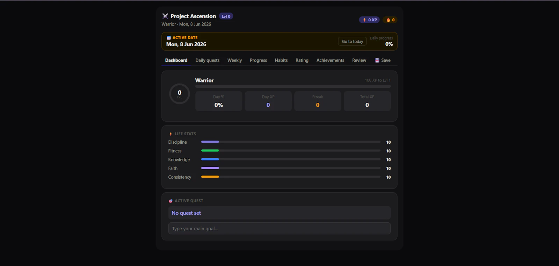
Task: Click the Warrior subtitle under Project Ascension
Action: [169, 24]
